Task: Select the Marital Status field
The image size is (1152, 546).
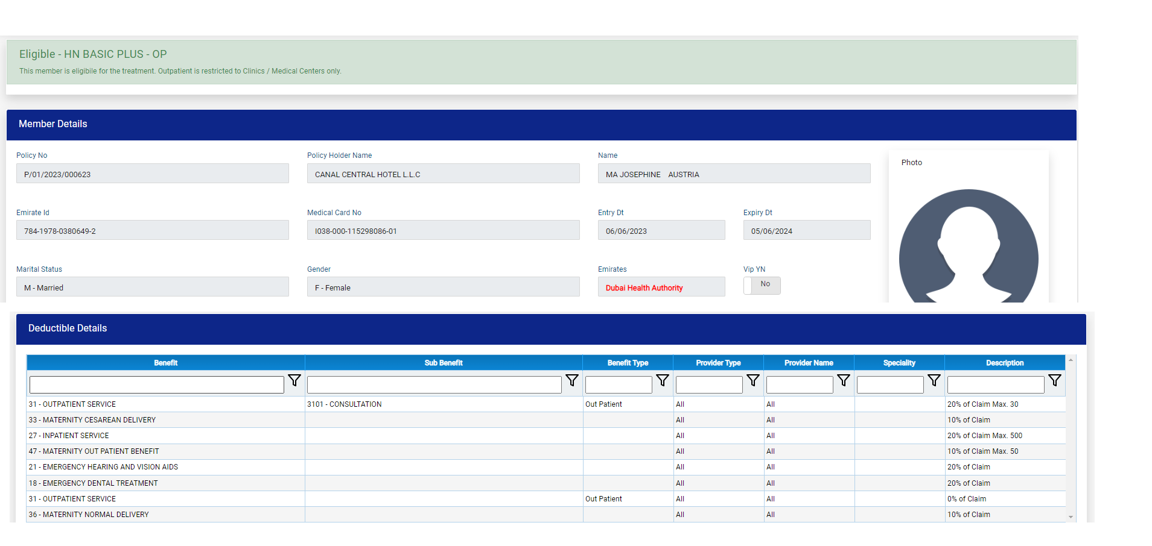Action: (152, 287)
